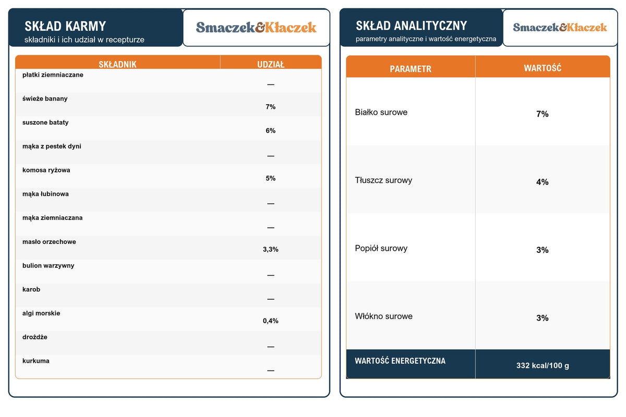Click the "PARAMETR" column header
626x417 pixels.
point(411,69)
